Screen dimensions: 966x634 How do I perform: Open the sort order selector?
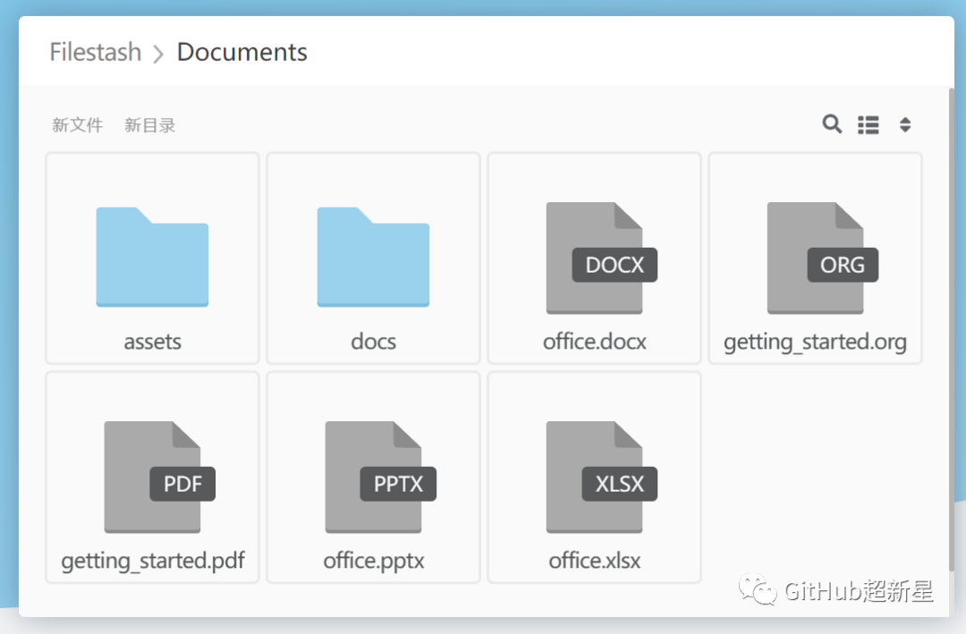tap(905, 124)
